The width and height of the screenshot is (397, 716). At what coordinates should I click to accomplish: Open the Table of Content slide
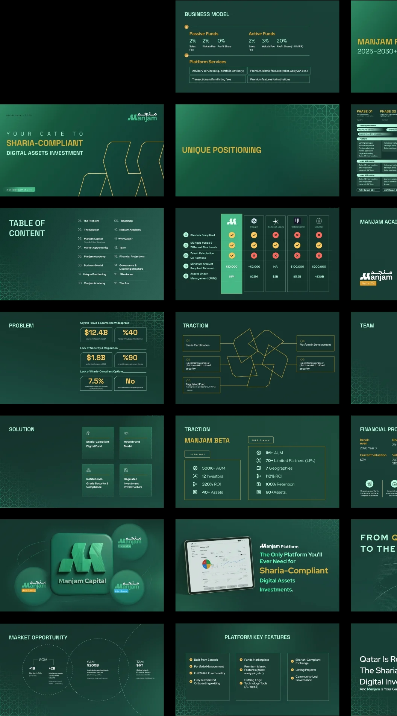tap(82, 254)
